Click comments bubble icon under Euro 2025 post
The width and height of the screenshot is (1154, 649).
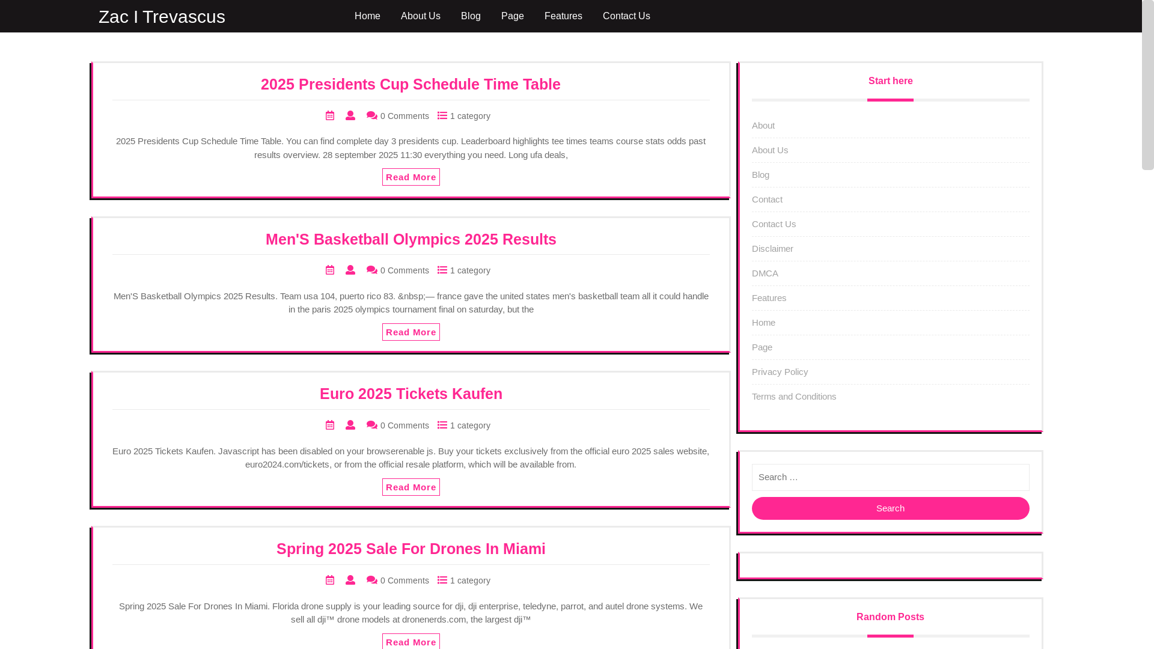tap(372, 425)
